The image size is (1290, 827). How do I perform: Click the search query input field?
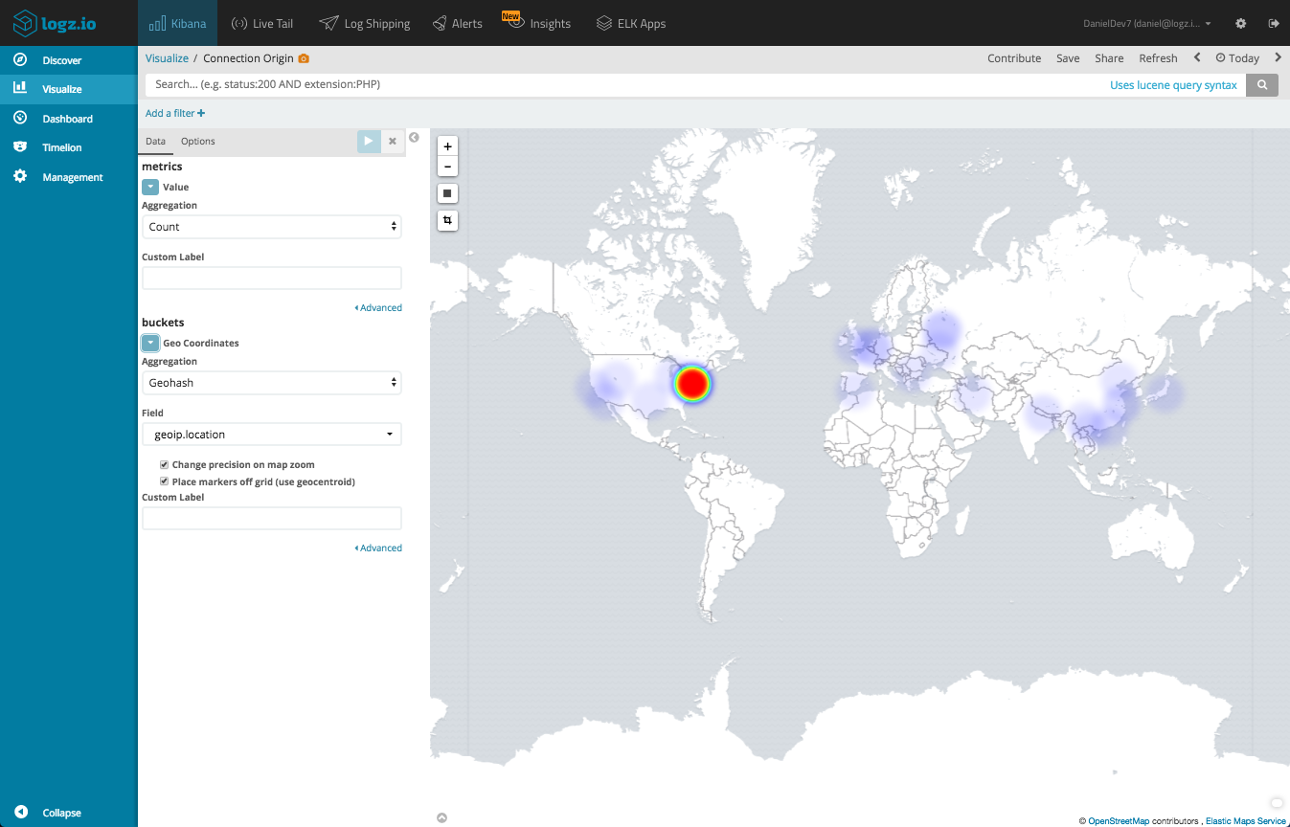tap(622, 84)
